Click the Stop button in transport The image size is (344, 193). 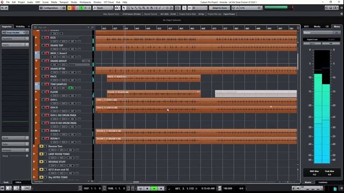147,188
